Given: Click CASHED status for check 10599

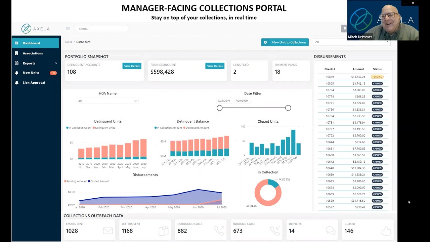Looking at the screenshot, I should (x=377, y=201).
